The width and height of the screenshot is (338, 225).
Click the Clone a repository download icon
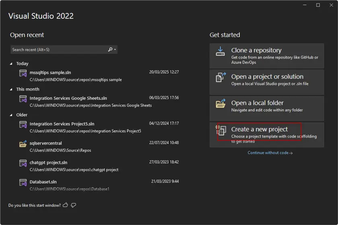click(221, 51)
